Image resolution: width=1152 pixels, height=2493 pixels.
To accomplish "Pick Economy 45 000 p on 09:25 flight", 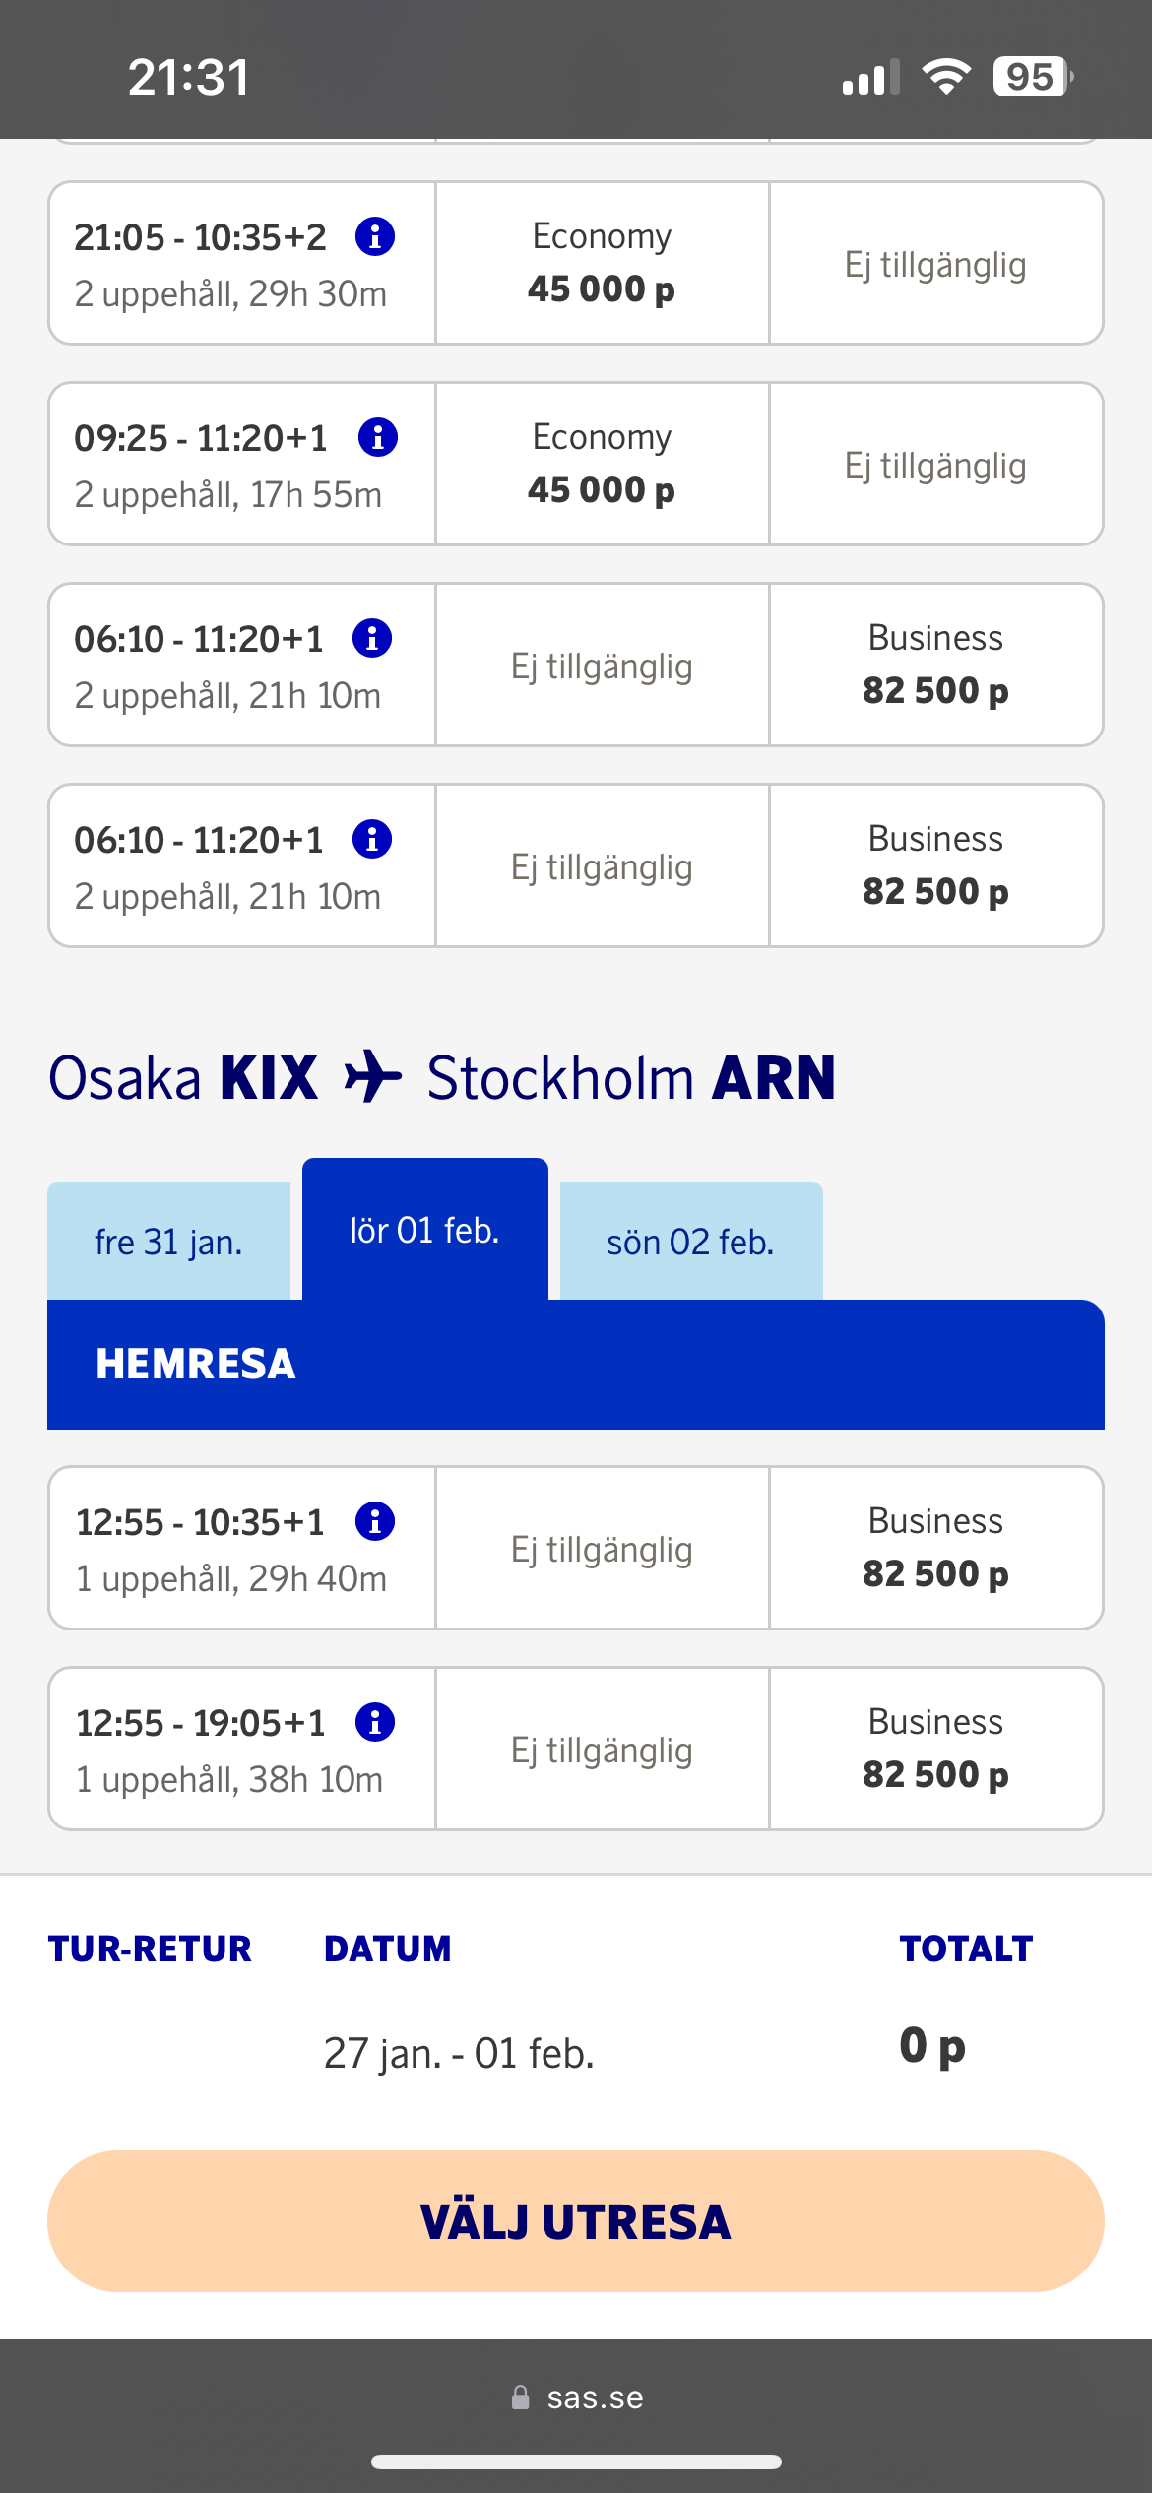I will click(x=602, y=464).
